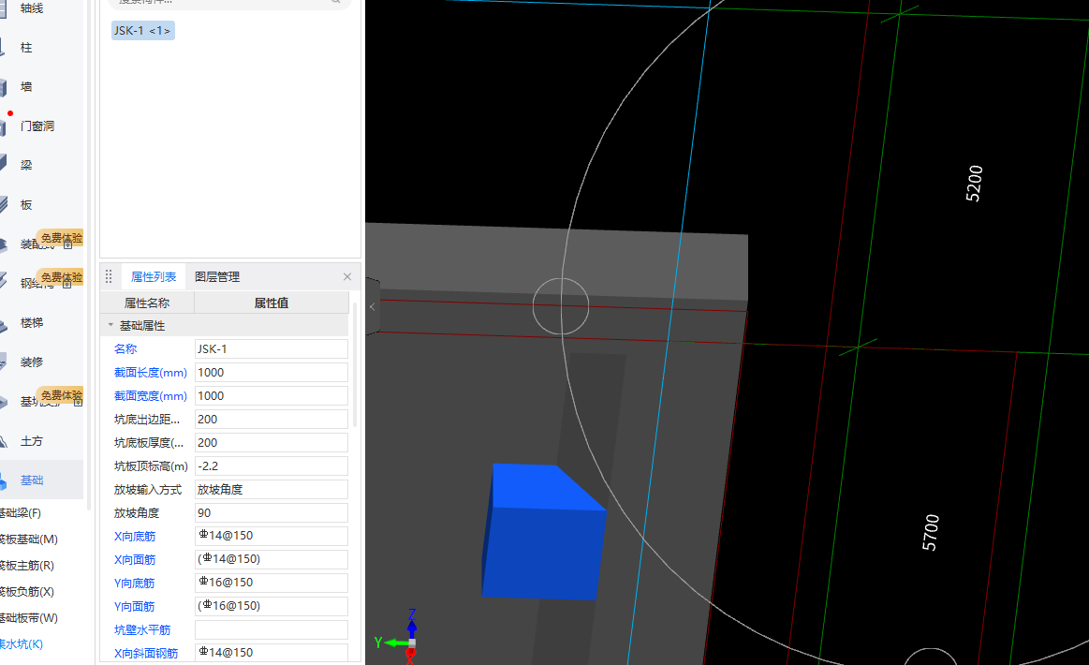Screen dimensions: 1089x665
Task: Click the 名称 property label
Action: coord(125,348)
